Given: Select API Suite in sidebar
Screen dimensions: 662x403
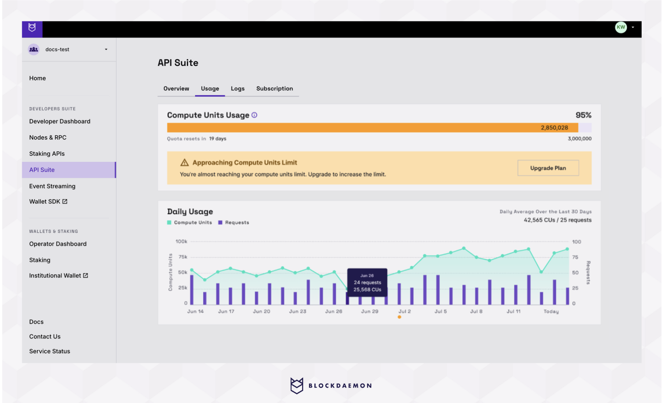Looking at the screenshot, I should click(x=69, y=170).
